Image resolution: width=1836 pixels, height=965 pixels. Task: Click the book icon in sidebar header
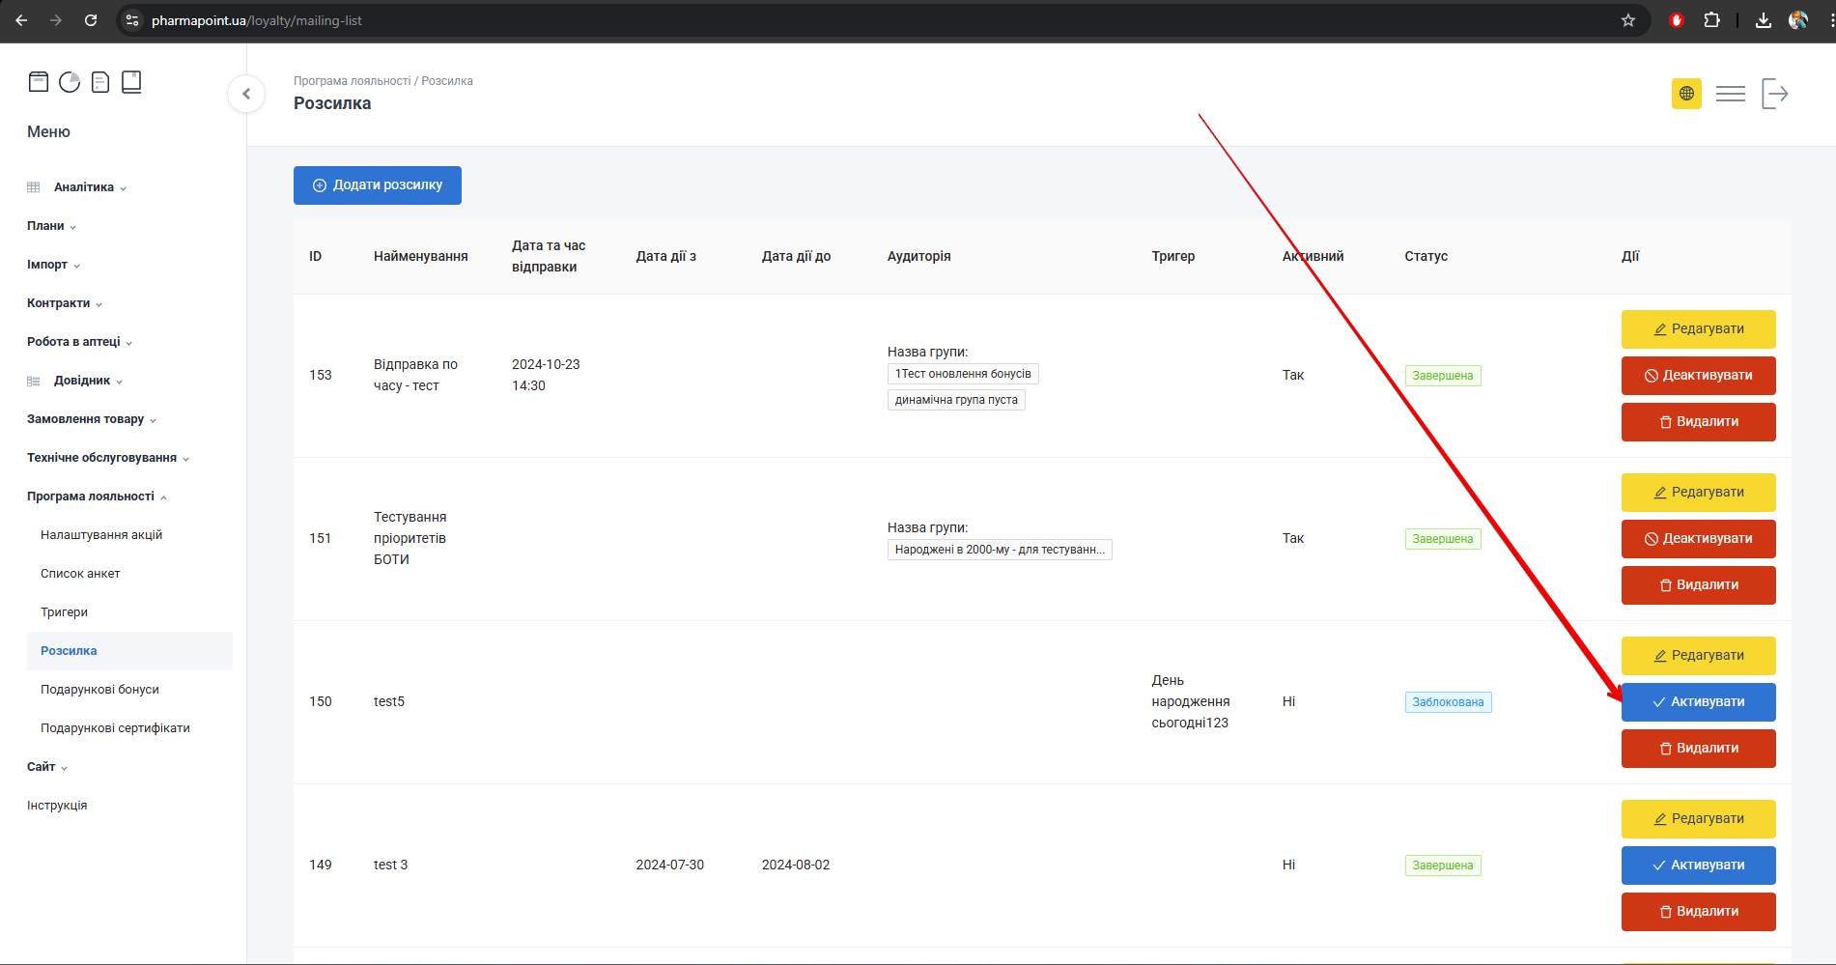(131, 82)
